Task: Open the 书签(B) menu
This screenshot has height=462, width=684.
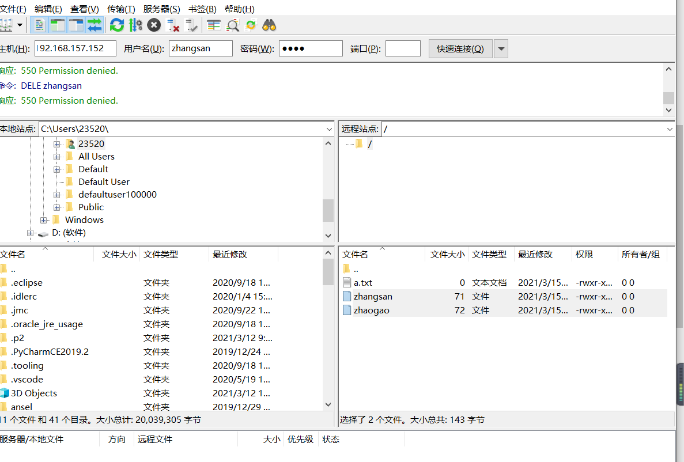Action: pos(202,9)
